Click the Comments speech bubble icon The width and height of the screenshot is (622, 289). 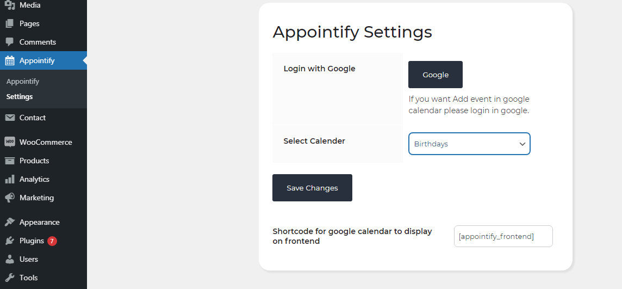click(10, 42)
